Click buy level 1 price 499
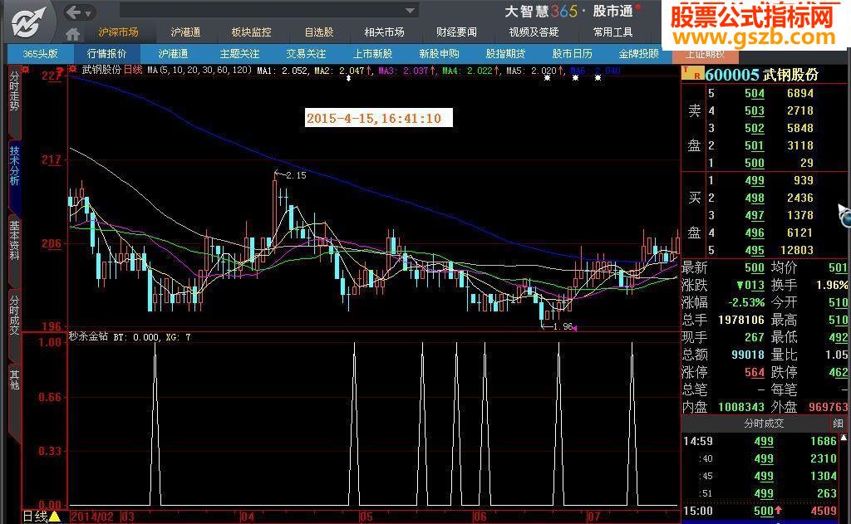This screenshot has width=851, height=524. pyautogui.click(x=755, y=180)
